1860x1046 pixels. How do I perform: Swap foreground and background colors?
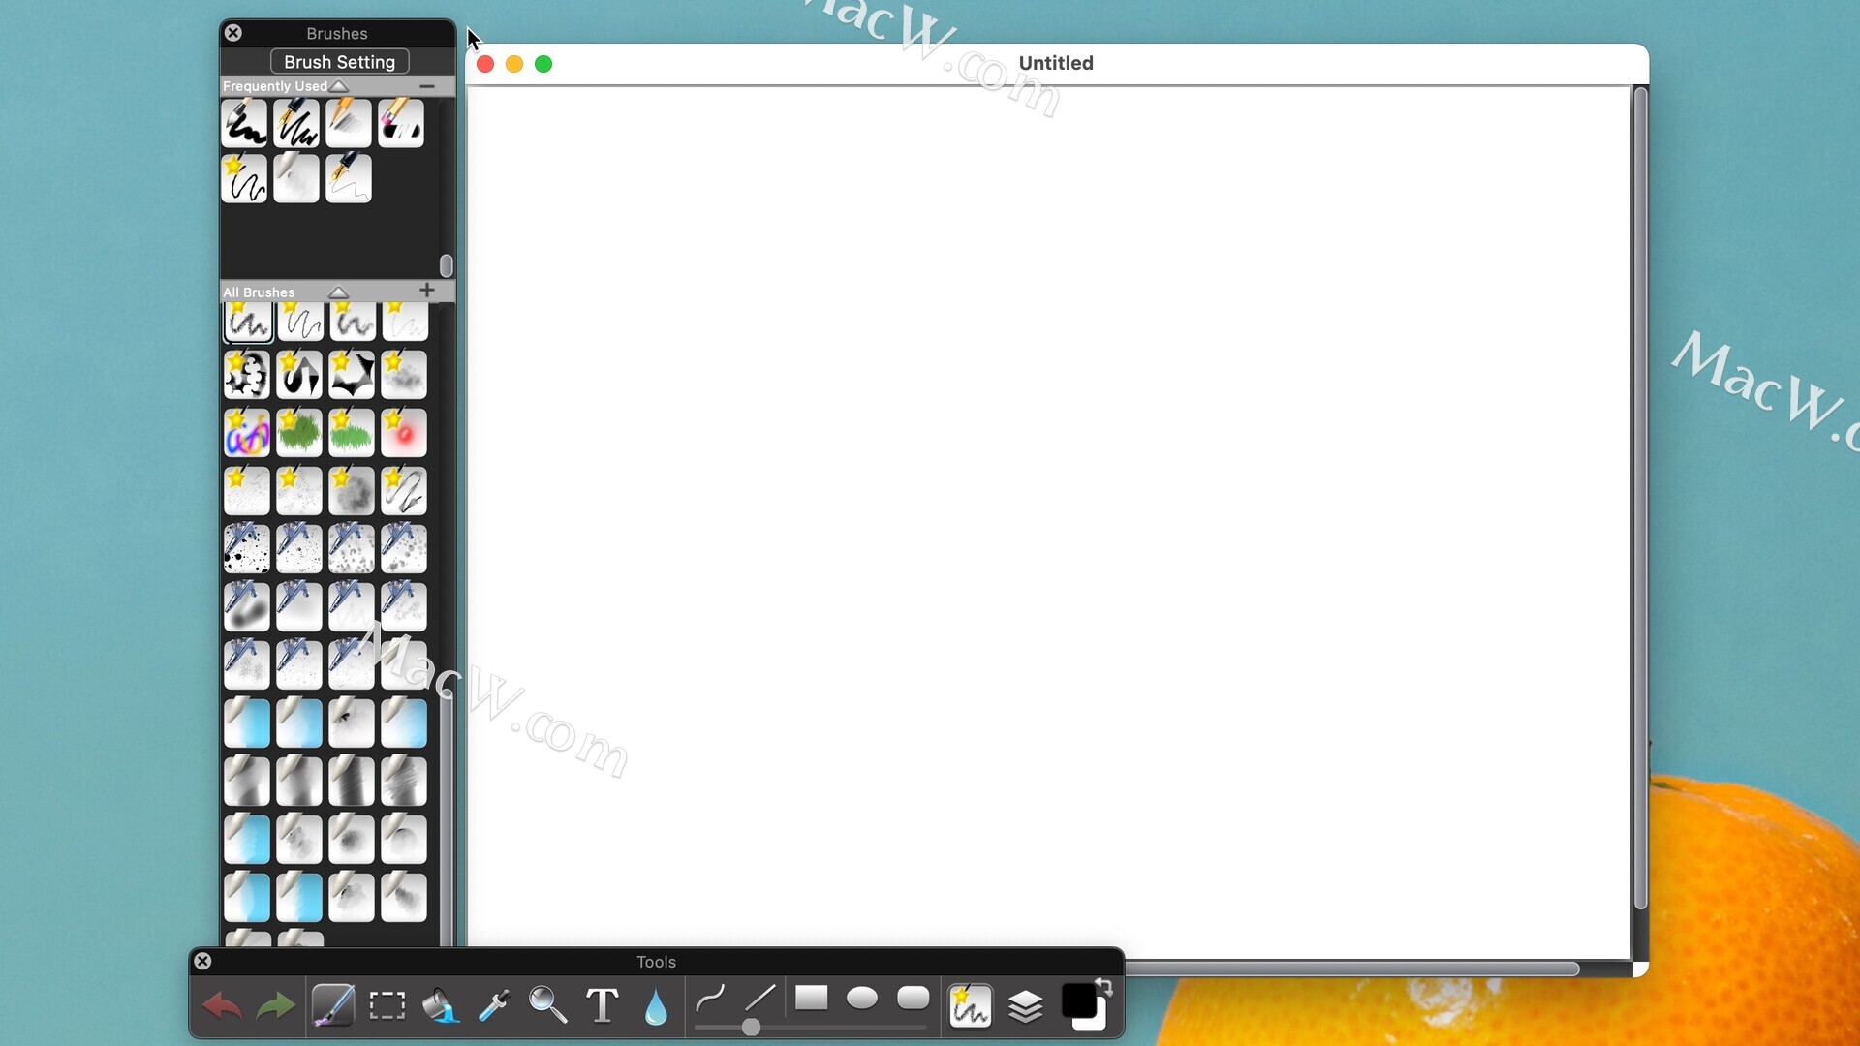1103,987
